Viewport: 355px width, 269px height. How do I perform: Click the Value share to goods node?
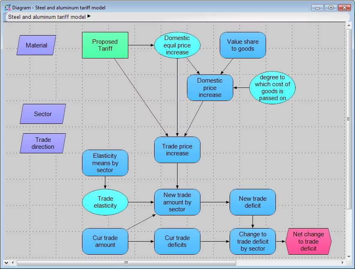[x=243, y=45]
